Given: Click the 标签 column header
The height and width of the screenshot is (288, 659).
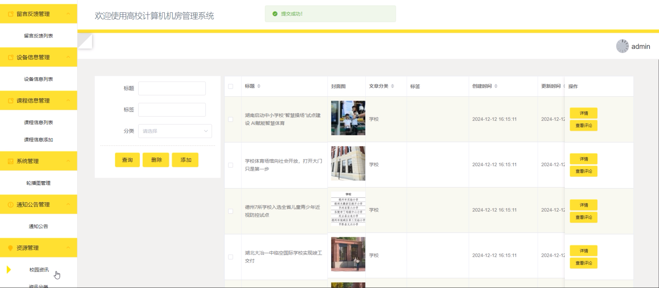Looking at the screenshot, I should [x=415, y=87].
